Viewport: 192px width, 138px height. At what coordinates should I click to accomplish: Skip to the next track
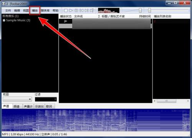87,10
